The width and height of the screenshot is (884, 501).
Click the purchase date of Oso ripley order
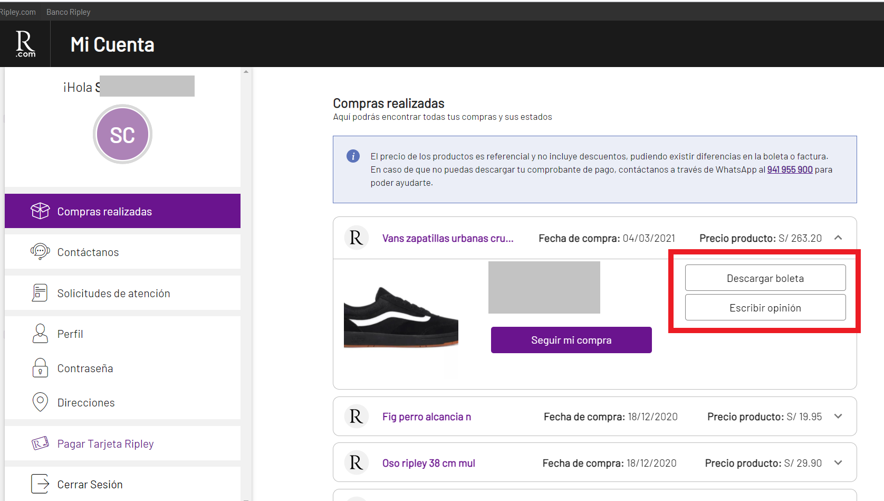pos(651,463)
